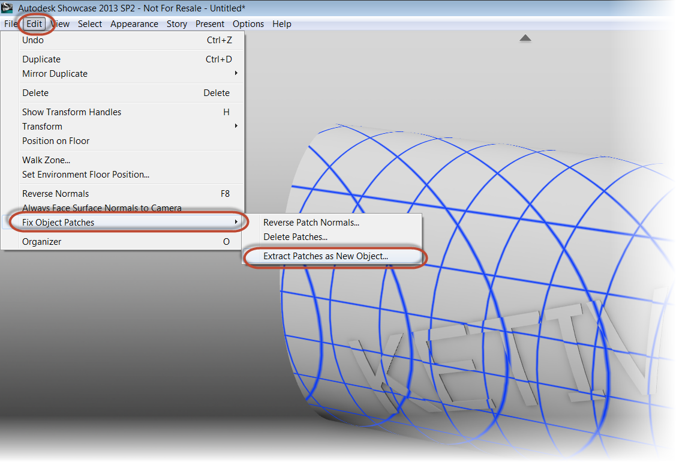Open the Fix Object Patches submenu
The height and width of the screenshot is (462, 676).
coord(58,222)
